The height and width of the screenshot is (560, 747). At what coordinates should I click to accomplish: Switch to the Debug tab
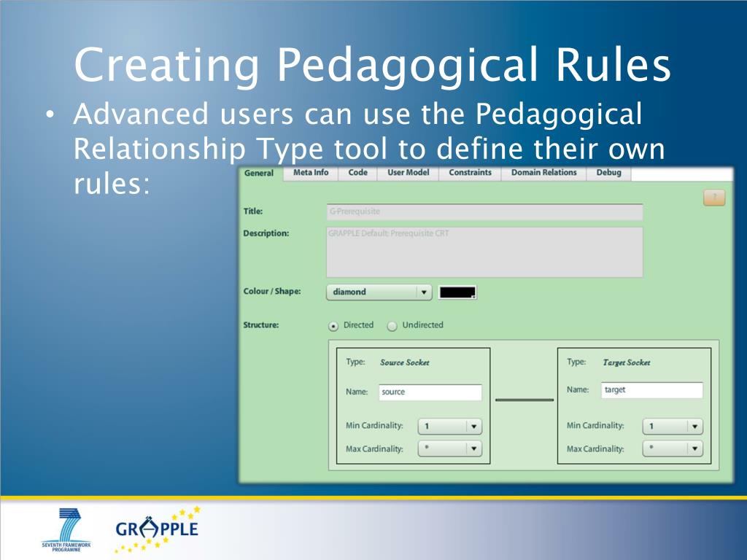(x=609, y=173)
